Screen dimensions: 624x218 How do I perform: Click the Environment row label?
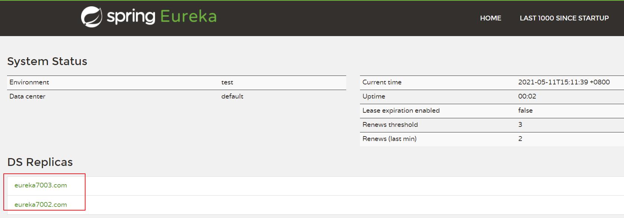click(x=29, y=82)
